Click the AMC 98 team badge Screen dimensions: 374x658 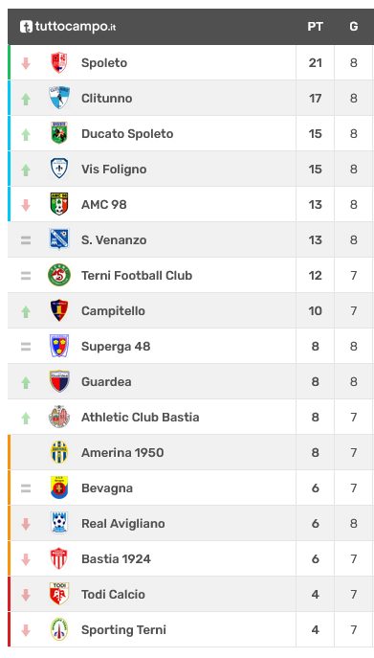pos(59,204)
